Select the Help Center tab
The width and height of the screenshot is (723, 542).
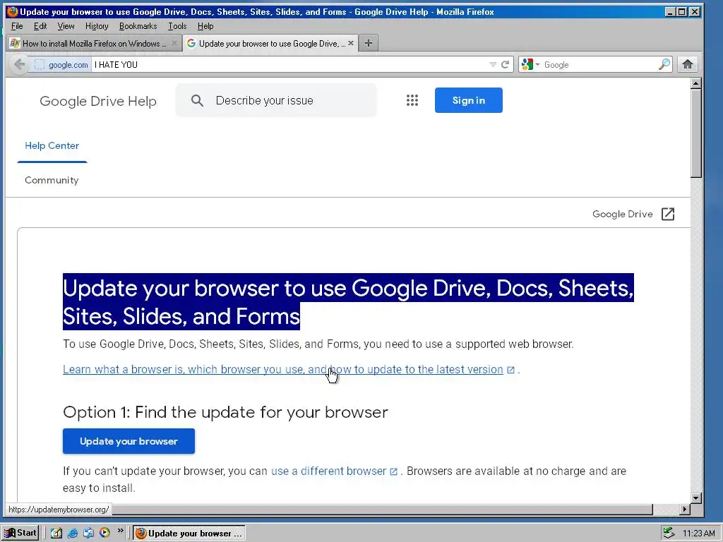pyautogui.click(x=52, y=145)
